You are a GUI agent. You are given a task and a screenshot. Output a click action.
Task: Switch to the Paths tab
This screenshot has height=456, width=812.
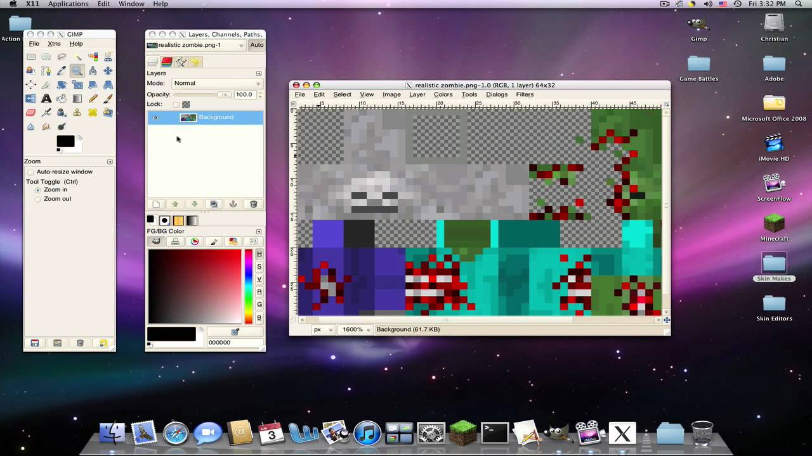click(181, 61)
